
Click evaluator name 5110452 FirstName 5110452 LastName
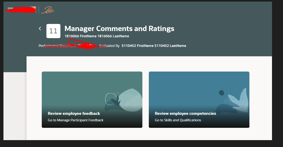tap(154, 46)
